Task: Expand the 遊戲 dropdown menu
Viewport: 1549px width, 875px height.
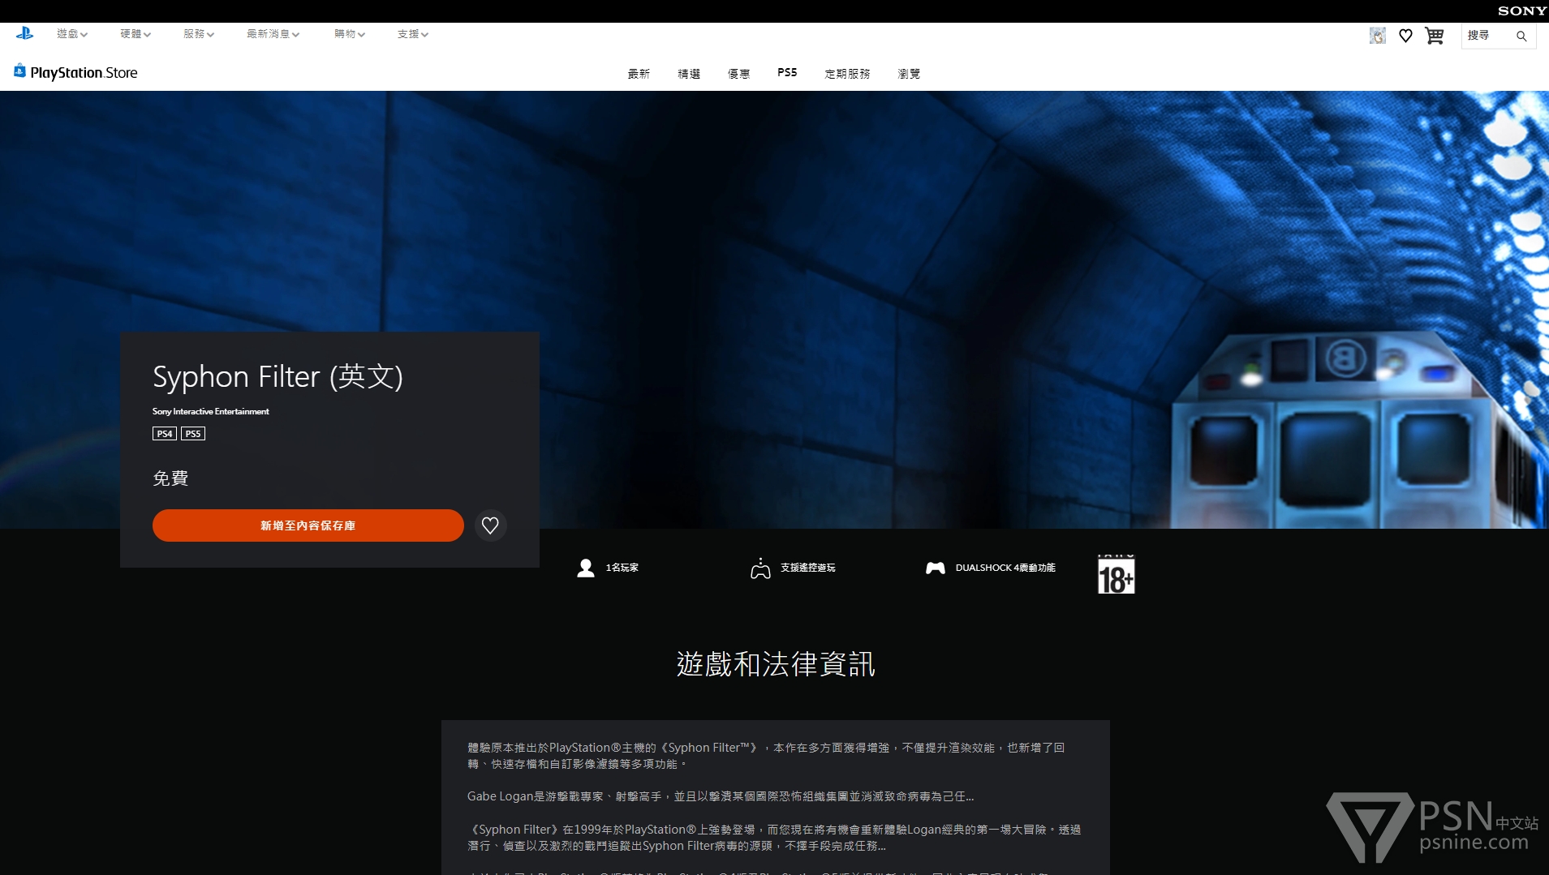Action: 72,34
